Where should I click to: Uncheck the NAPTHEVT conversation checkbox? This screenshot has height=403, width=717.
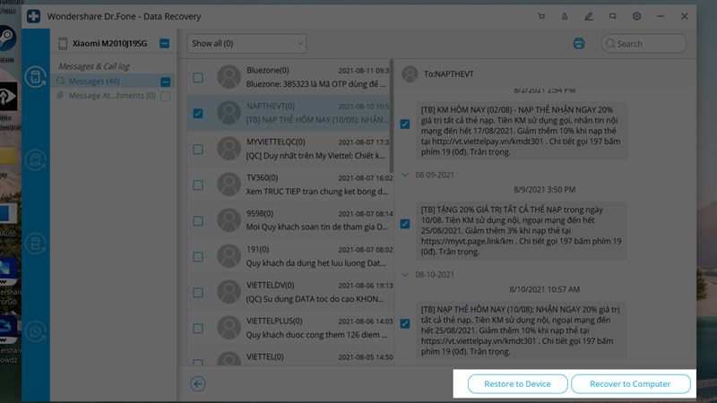click(198, 114)
